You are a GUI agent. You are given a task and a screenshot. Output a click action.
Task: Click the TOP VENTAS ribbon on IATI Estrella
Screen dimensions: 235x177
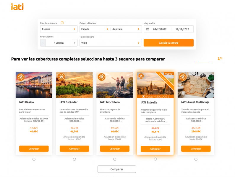[165, 80]
